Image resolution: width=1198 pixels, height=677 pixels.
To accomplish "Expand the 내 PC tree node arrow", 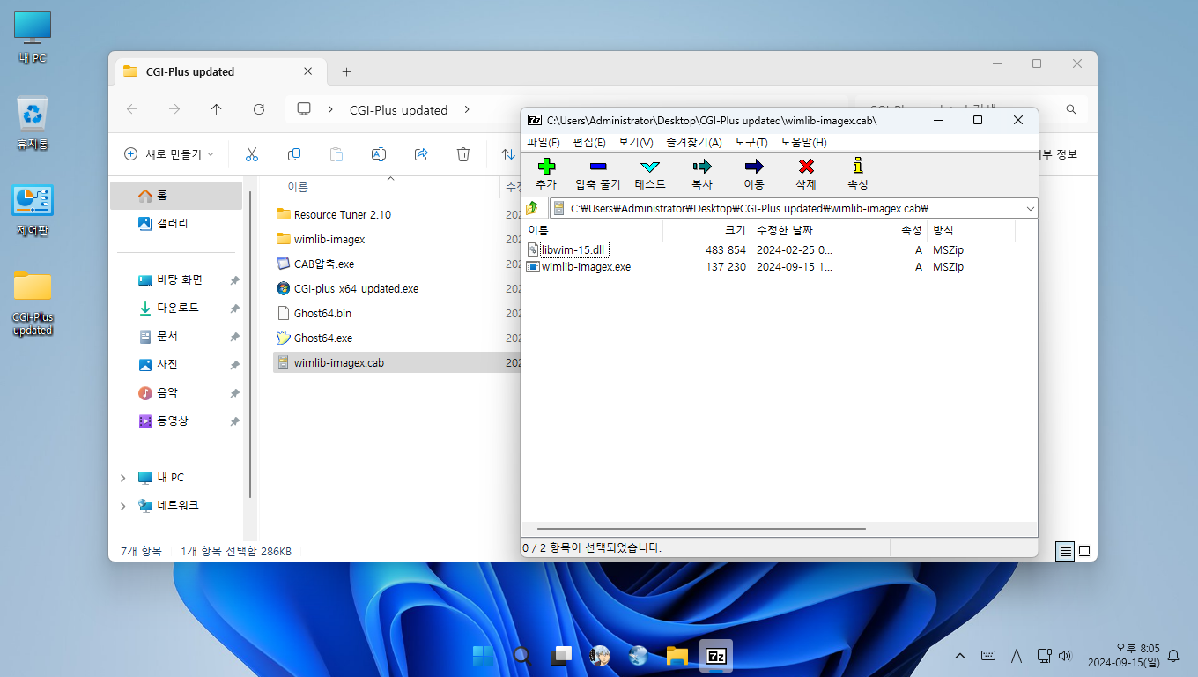I will pyautogui.click(x=122, y=478).
